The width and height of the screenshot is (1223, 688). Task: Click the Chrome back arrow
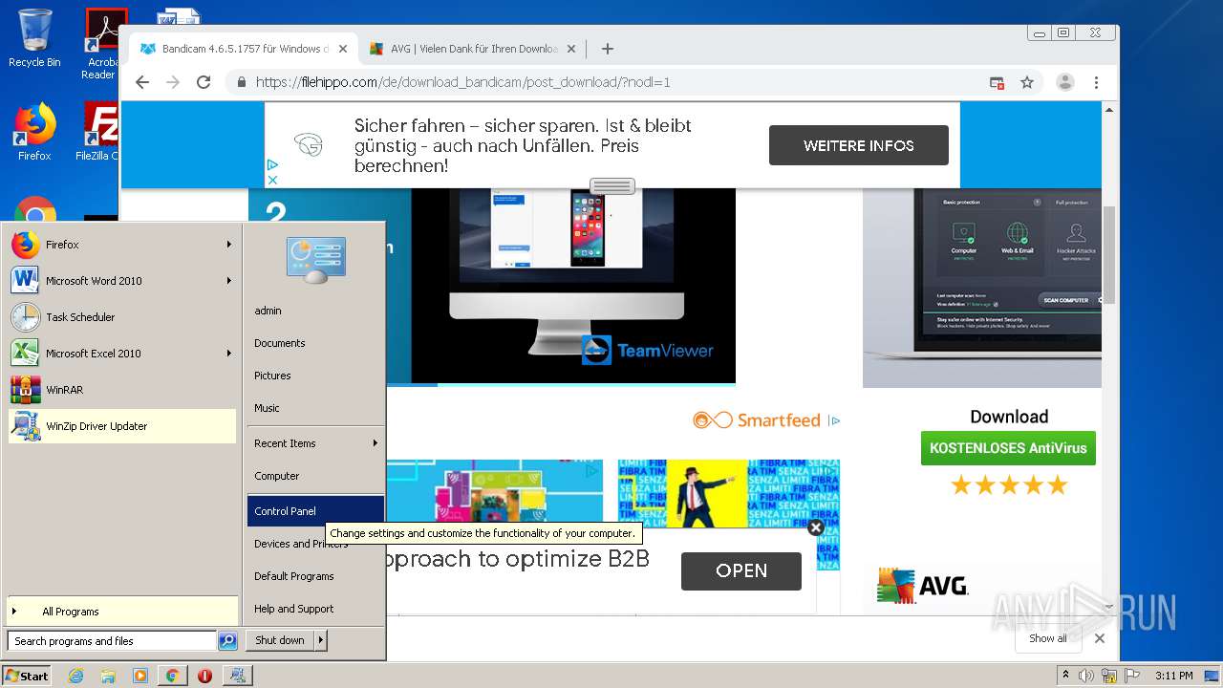(x=142, y=82)
